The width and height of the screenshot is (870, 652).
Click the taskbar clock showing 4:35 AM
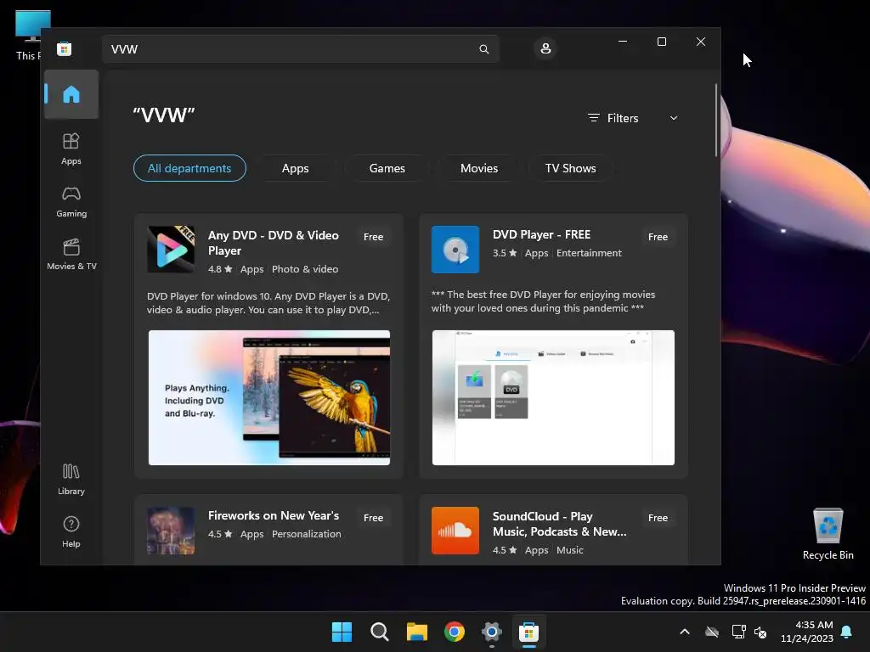click(807, 632)
